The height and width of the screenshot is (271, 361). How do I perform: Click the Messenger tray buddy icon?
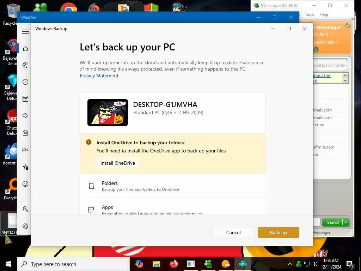299,264
